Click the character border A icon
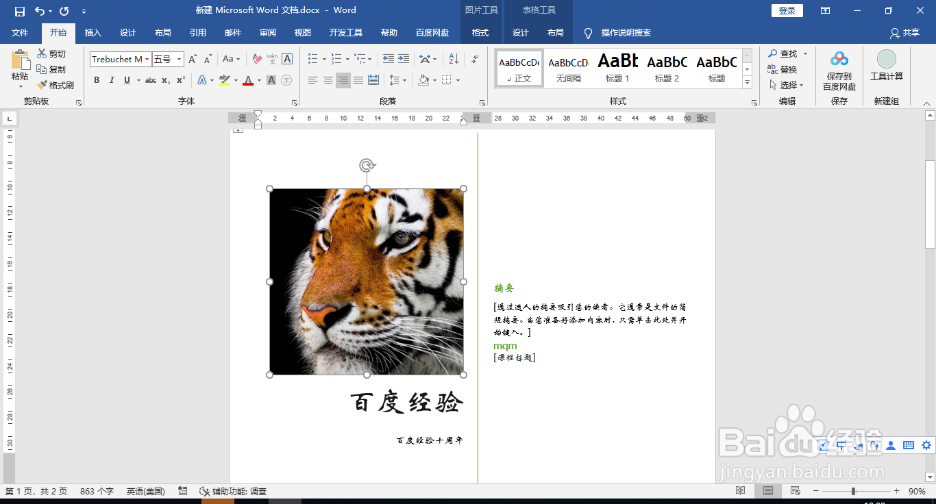The image size is (936, 504). (287, 60)
